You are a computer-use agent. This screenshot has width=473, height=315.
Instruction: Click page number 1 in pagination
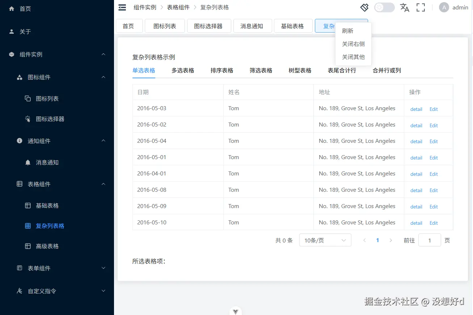click(x=377, y=240)
